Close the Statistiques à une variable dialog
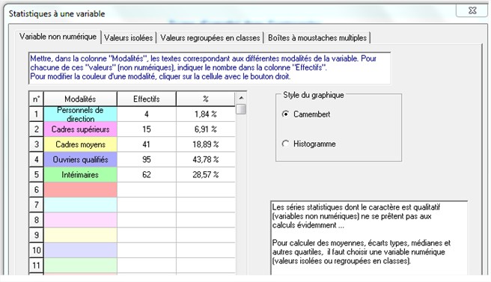Image resolution: width=491 pixels, height=282 pixels. (x=472, y=10)
